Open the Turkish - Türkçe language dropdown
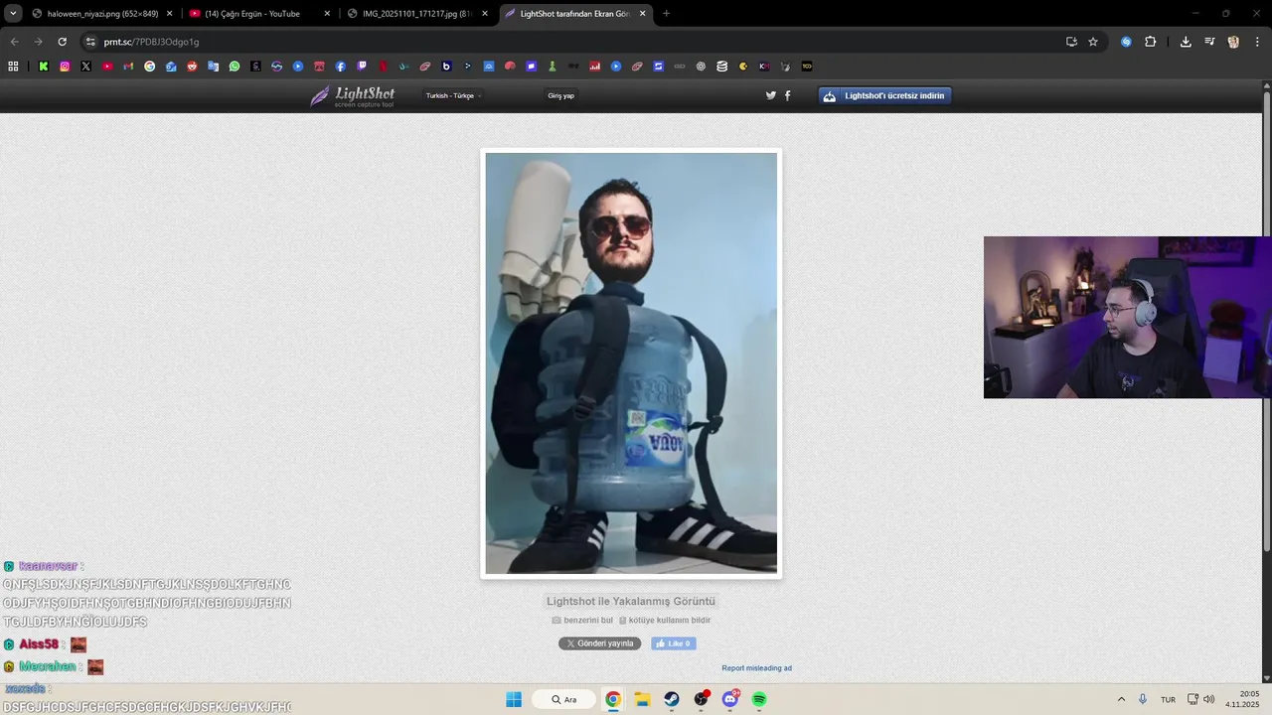The width and height of the screenshot is (1272, 715). [x=453, y=95]
